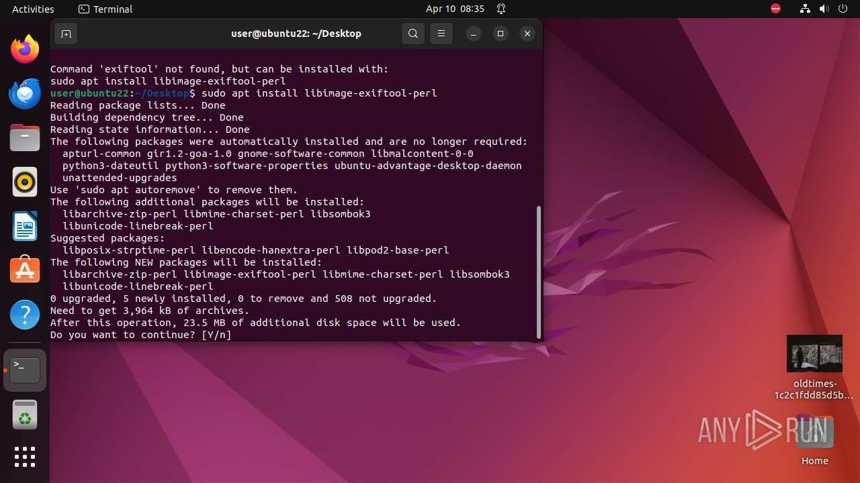Open the Trash from the dock
Viewport: 860px width, 483px height.
tap(25, 415)
